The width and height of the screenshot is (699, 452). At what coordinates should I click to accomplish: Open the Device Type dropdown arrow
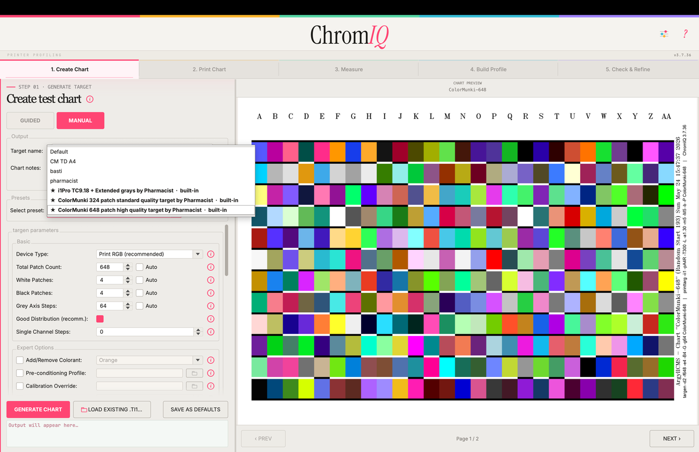[x=198, y=254]
